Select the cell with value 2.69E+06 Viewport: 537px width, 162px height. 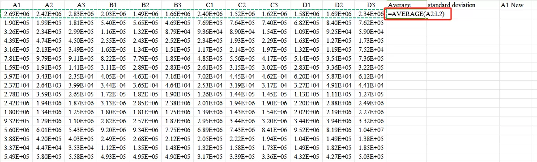(17, 14)
